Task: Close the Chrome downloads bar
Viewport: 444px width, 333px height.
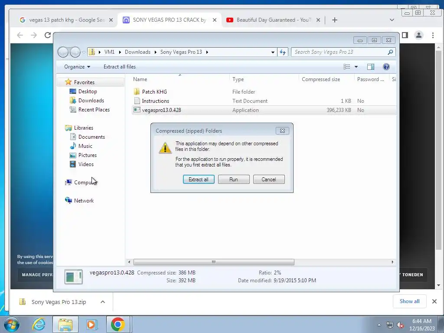Action: coord(434,301)
